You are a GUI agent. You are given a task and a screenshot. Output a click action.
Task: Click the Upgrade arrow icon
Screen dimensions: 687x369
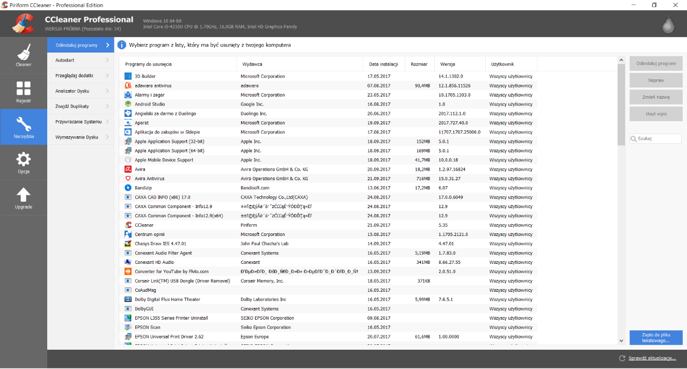[x=23, y=195]
